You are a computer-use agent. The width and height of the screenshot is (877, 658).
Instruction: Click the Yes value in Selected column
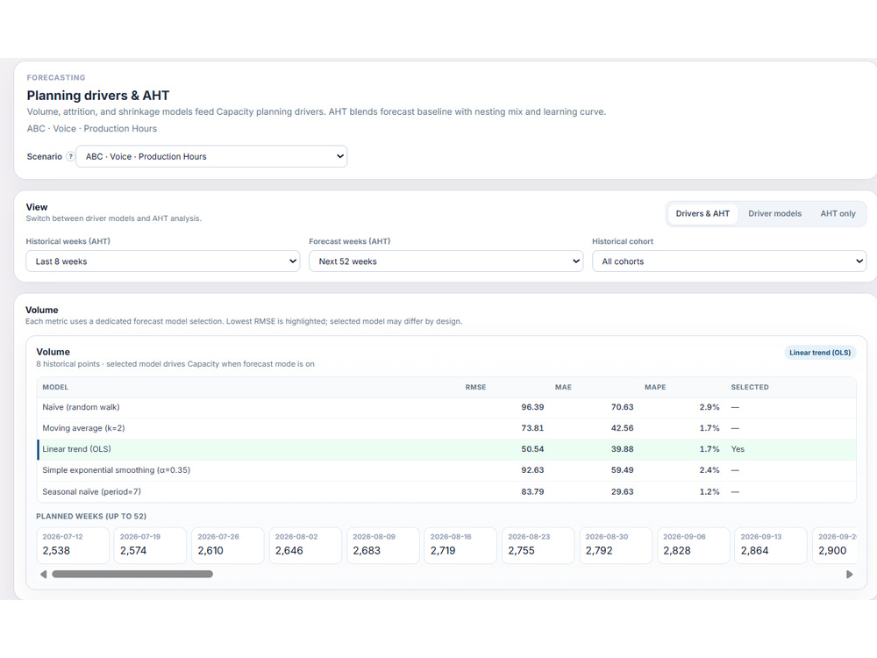click(738, 449)
